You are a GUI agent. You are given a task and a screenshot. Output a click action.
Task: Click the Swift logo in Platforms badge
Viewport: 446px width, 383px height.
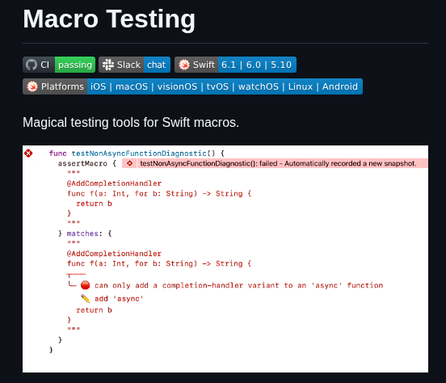point(32,86)
